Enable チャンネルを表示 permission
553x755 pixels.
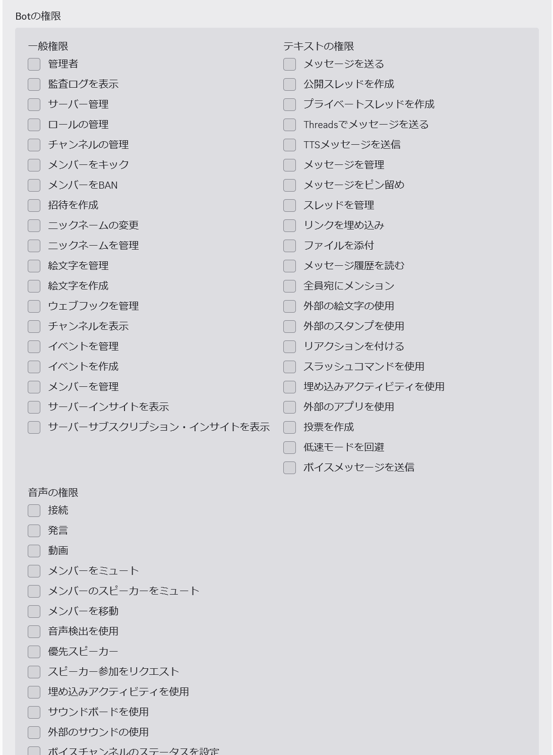tap(34, 326)
